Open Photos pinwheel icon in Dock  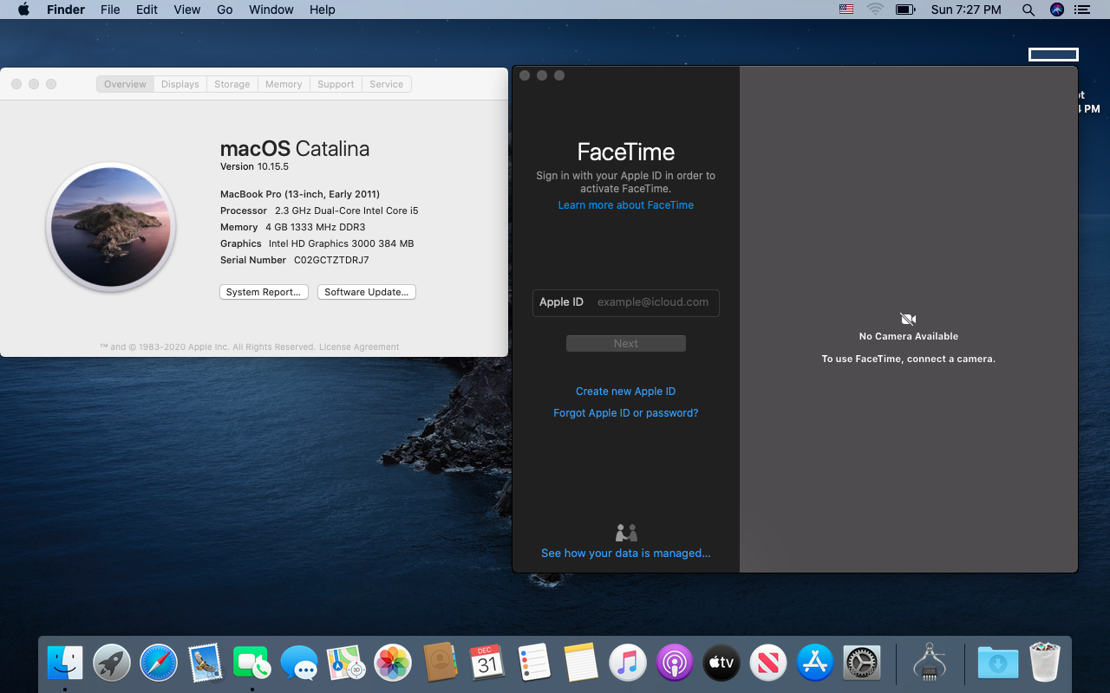tap(393, 664)
